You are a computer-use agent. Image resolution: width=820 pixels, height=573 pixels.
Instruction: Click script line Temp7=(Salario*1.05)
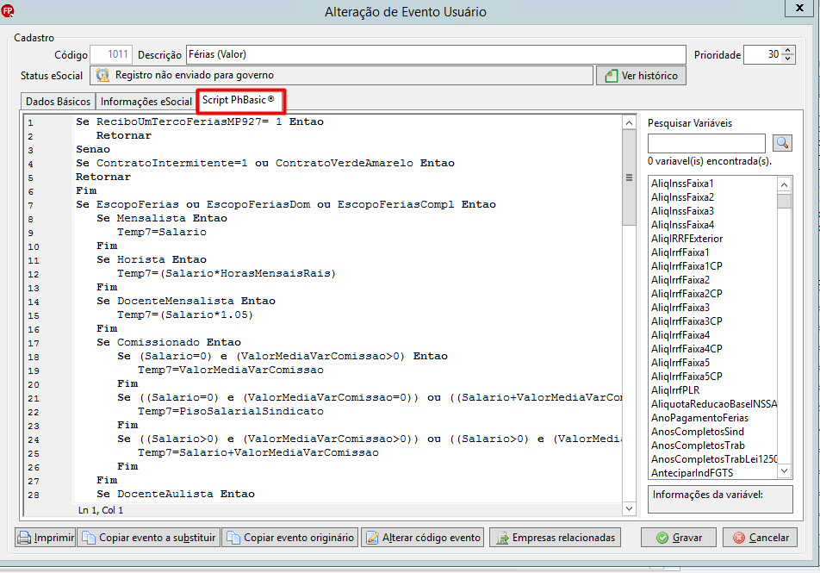[184, 315]
